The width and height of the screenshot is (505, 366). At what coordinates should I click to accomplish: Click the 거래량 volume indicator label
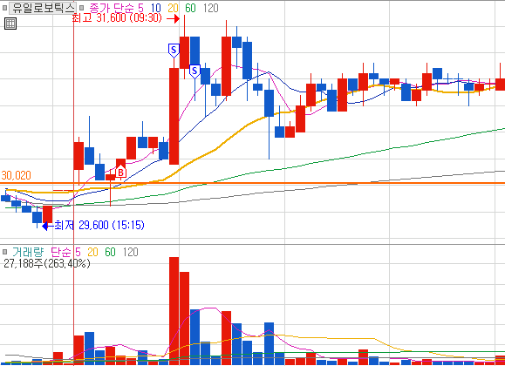pos(28,252)
